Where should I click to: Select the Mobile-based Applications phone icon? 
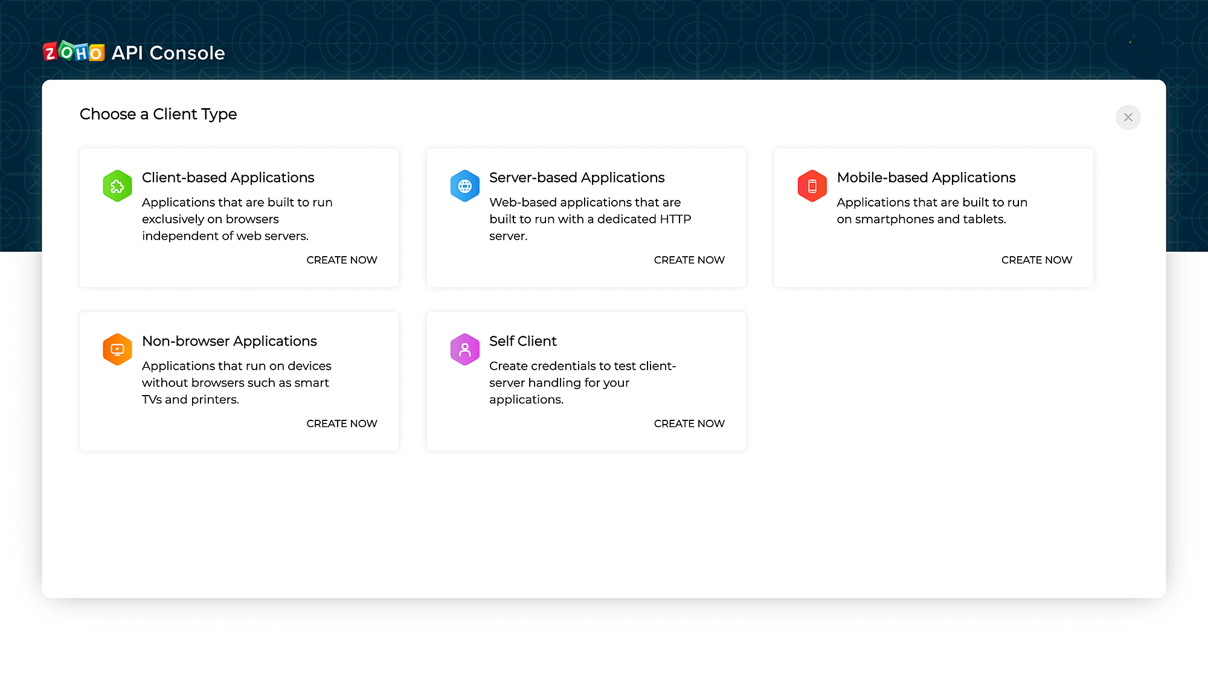[812, 185]
